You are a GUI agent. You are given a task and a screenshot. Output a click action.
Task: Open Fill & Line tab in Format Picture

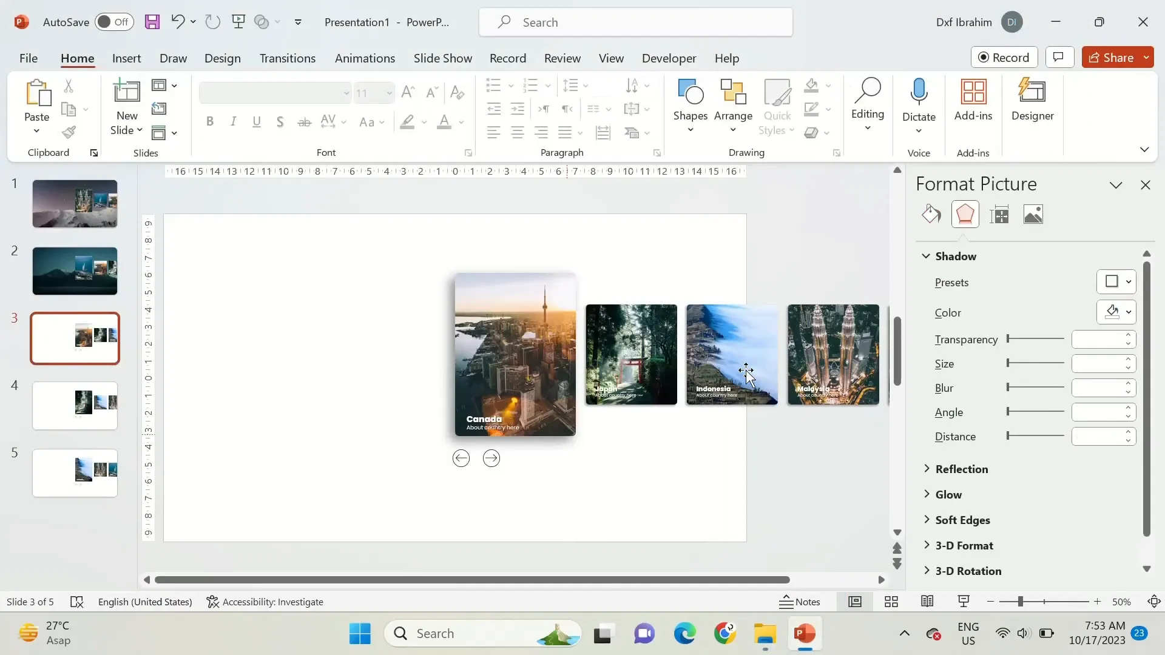[931, 214]
